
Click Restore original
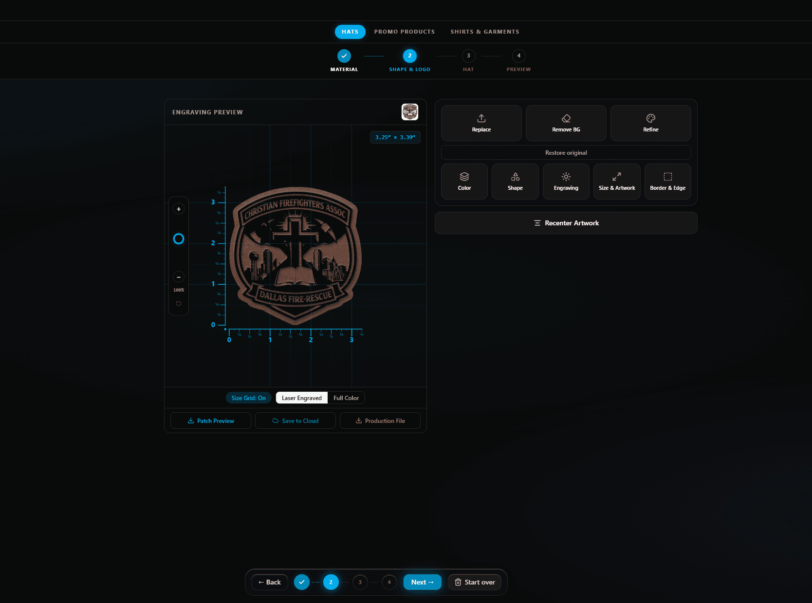point(566,152)
